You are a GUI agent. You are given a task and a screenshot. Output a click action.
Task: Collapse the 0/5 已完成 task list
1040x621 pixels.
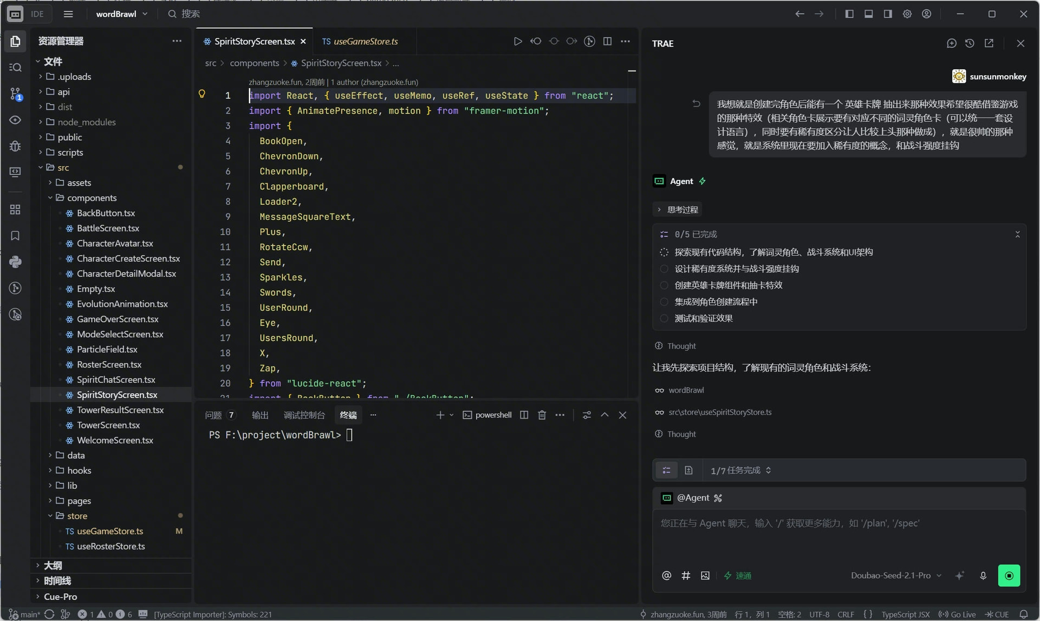coord(1017,234)
